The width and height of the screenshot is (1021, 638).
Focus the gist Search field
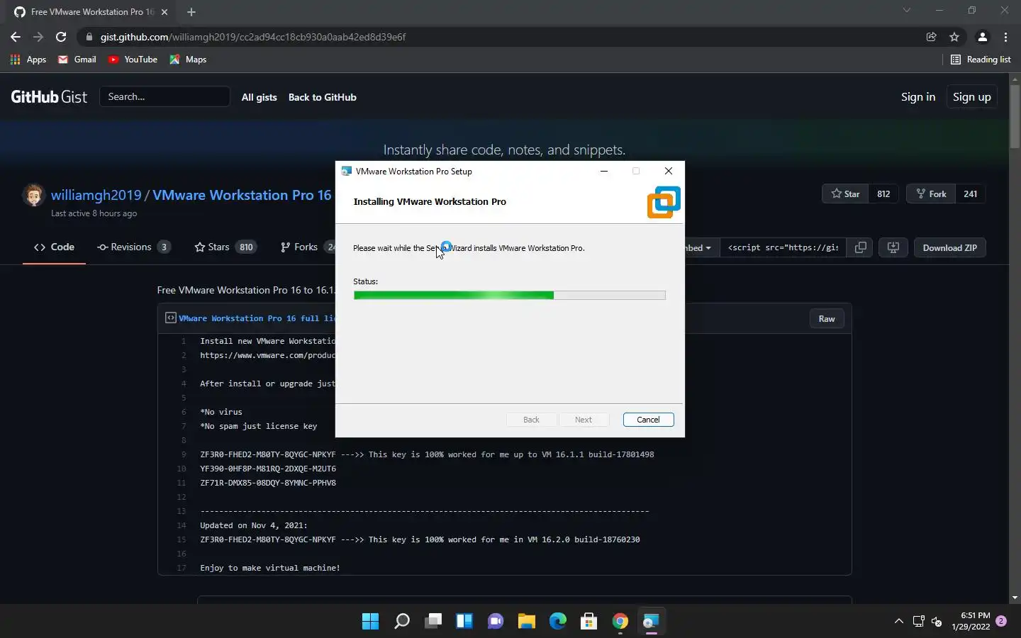(164, 96)
